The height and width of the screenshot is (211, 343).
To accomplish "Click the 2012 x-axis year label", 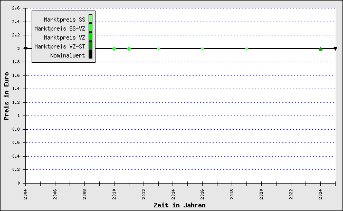I will 144,194.
